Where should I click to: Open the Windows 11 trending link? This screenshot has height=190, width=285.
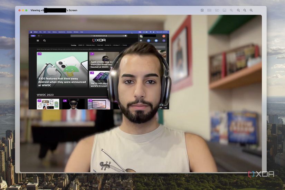117,45
